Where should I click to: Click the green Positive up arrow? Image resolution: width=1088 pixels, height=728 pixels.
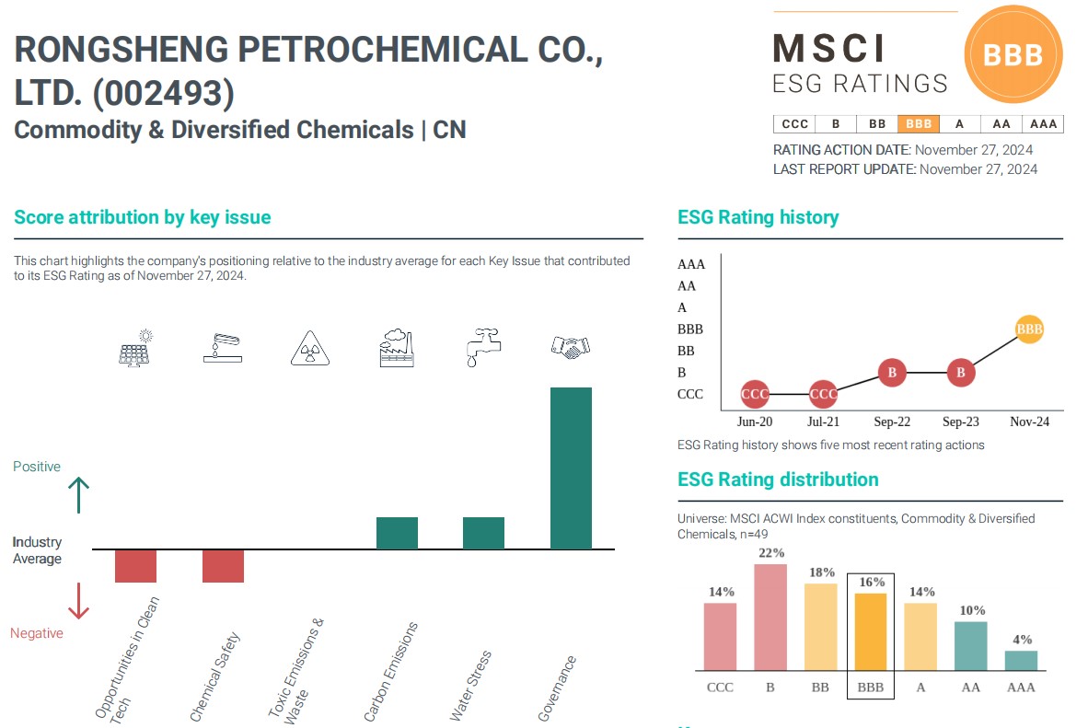coord(79,494)
